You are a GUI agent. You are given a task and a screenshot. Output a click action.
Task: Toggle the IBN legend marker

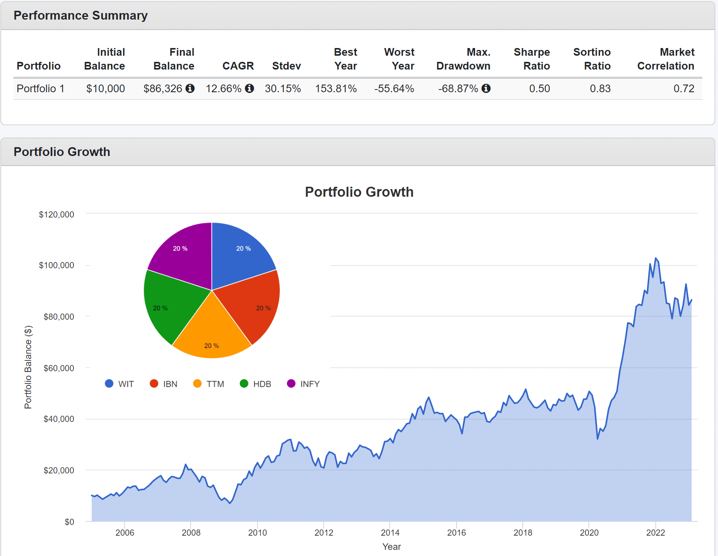point(154,383)
